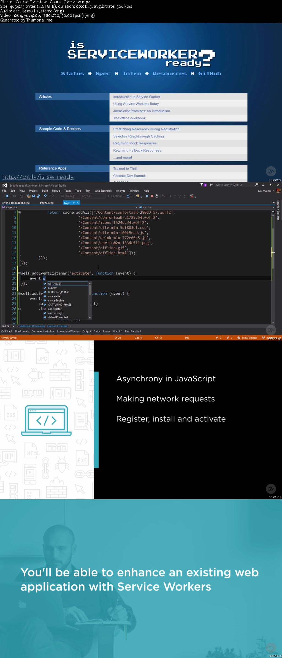282x658 pixels.
Task: Click the Step Over debug icon
Action: tap(180, 196)
